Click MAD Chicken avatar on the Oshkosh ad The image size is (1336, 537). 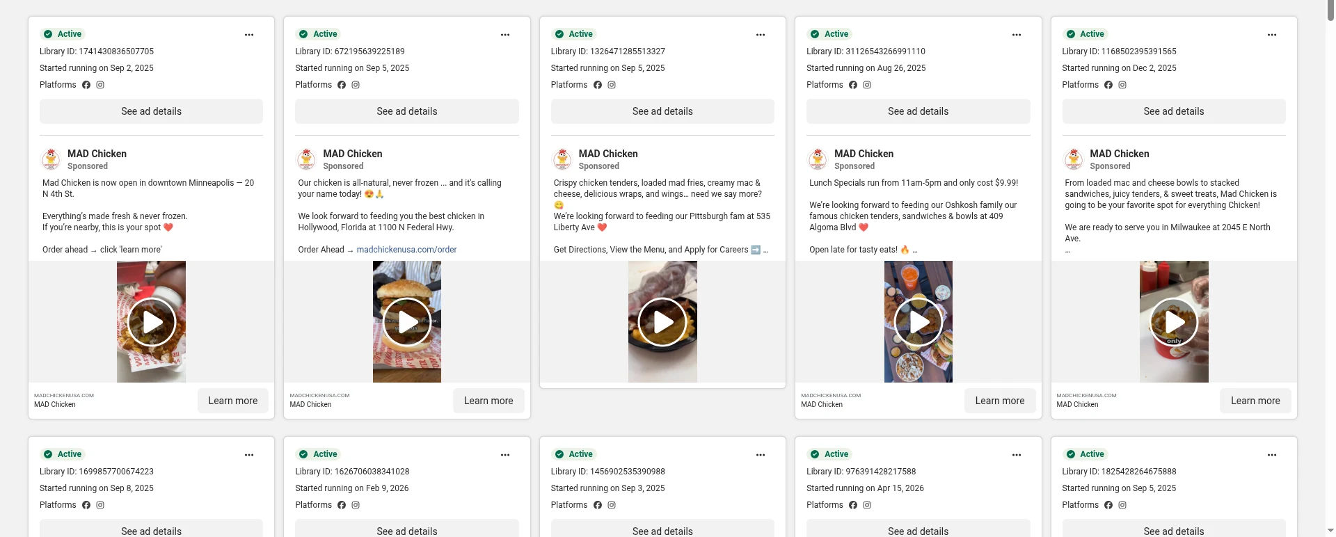click(818, 159)
